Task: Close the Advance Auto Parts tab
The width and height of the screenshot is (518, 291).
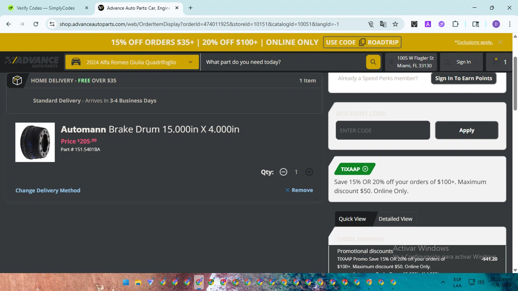Action: point(177,8)
